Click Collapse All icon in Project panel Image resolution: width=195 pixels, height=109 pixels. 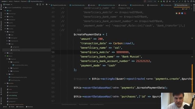(43, 5)
